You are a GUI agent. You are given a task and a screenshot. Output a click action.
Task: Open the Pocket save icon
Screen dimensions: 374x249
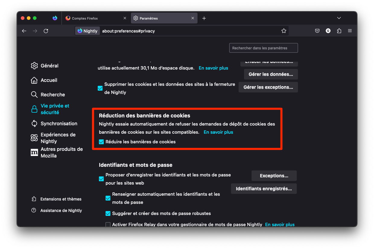317,31
